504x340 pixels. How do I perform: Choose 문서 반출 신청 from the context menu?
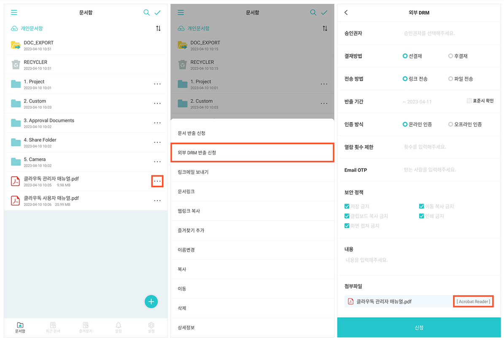[x=252, y=133]
